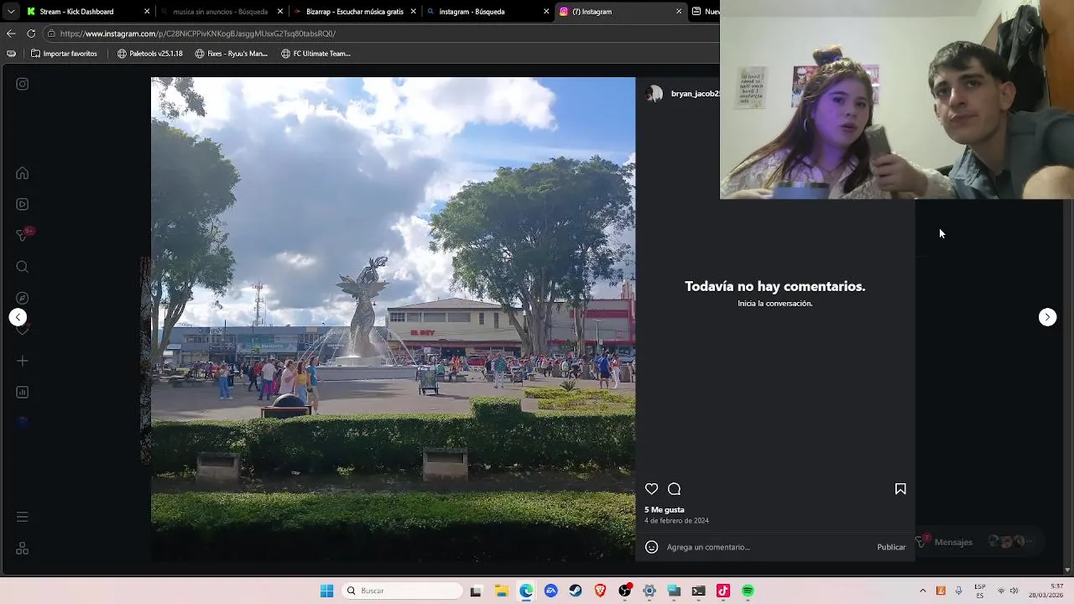Open the Fixes - Ryuu's Man... bookmark

pyautogui.click(x=231, y=54)
